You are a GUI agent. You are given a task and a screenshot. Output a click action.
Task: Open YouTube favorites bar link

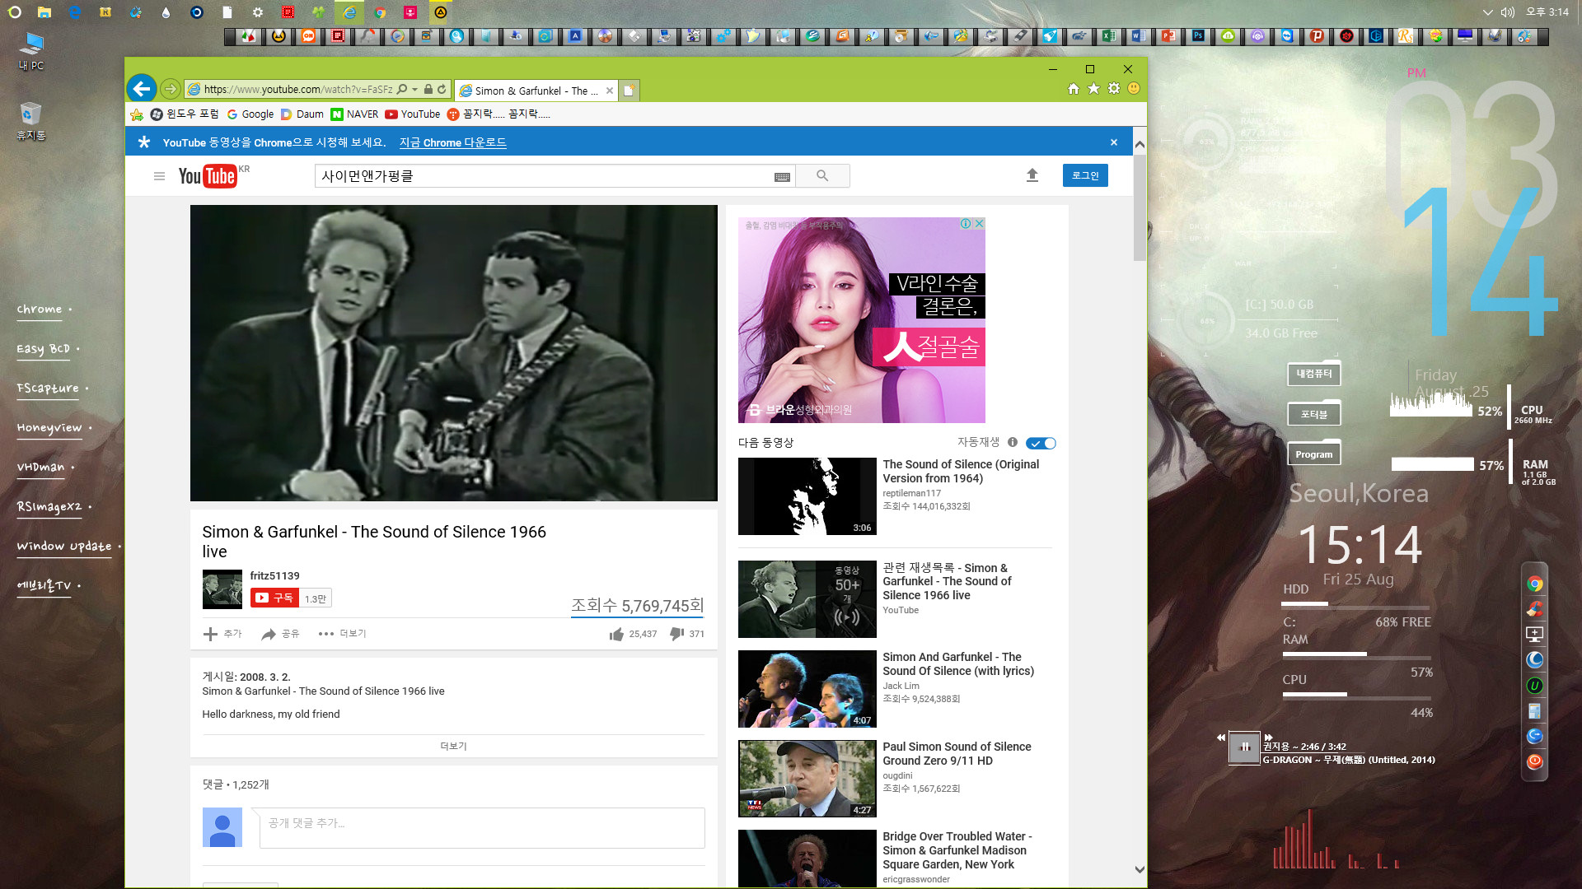412,114
